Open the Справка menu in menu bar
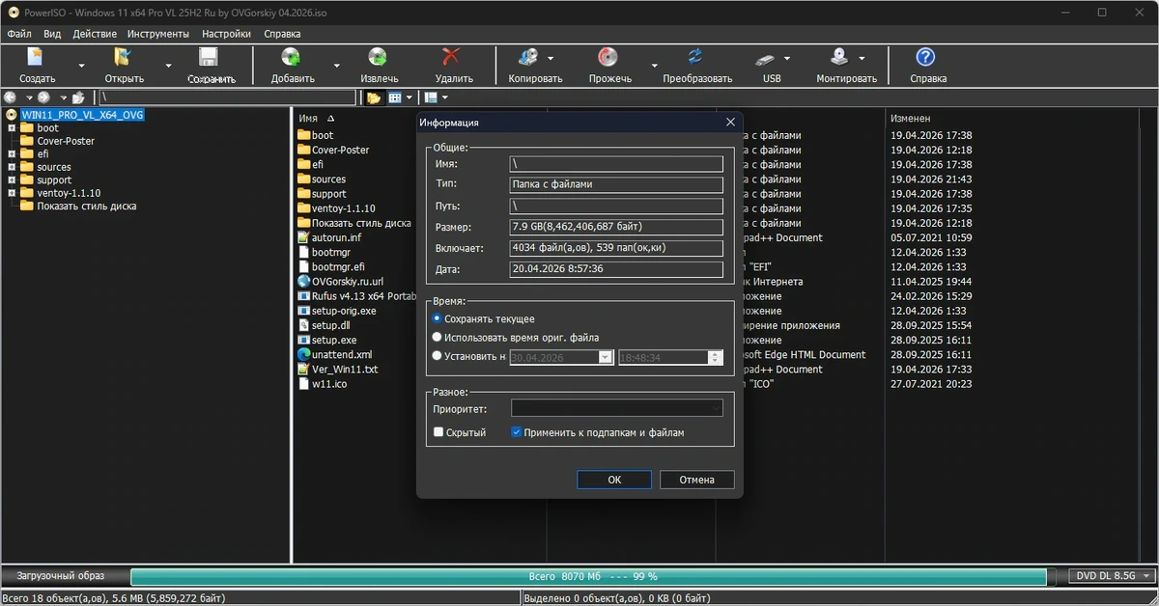 tap(282, 34)
